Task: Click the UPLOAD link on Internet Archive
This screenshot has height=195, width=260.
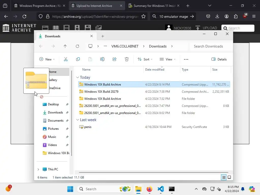Action: 206,28
